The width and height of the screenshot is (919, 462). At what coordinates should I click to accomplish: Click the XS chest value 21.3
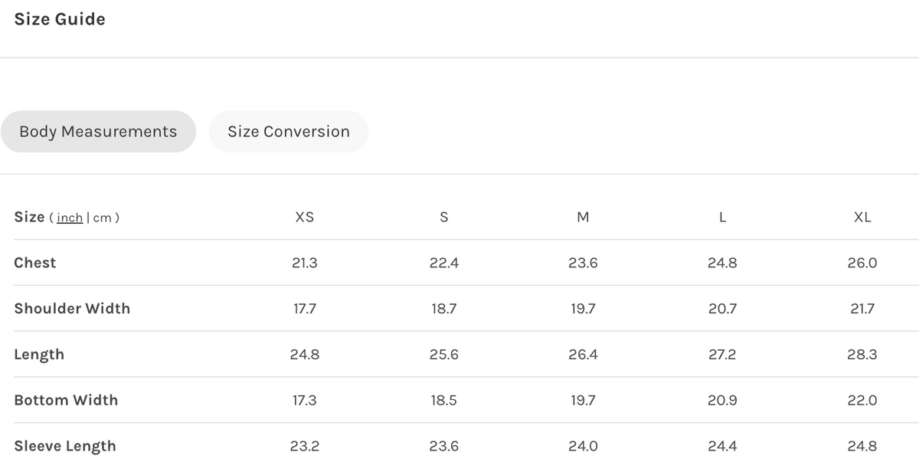point(304,263)
